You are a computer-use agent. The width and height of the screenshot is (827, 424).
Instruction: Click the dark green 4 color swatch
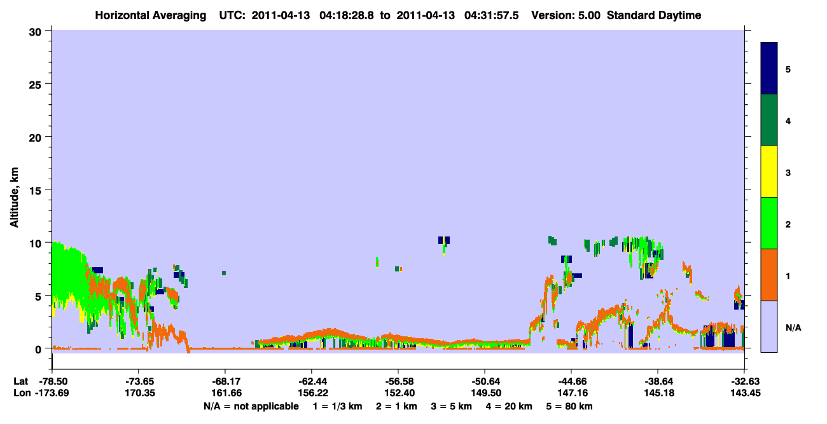(x=769, y=120)
